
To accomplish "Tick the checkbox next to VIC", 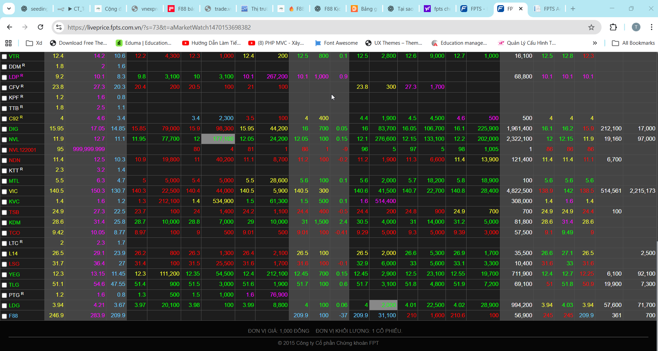I will point(4,192).
